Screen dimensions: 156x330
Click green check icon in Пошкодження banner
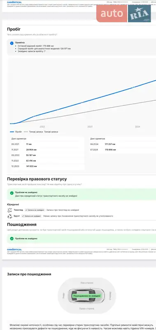click(12, 238)
